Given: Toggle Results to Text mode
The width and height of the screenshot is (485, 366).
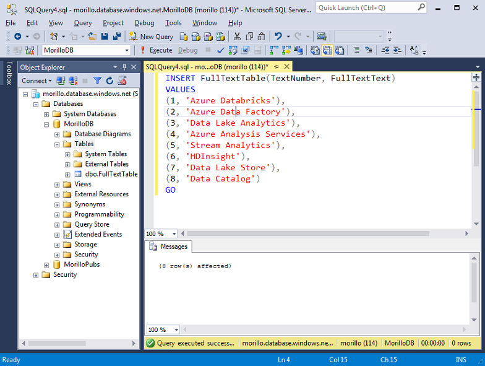Looking at the screenshot, I should [x=315, y=50].
